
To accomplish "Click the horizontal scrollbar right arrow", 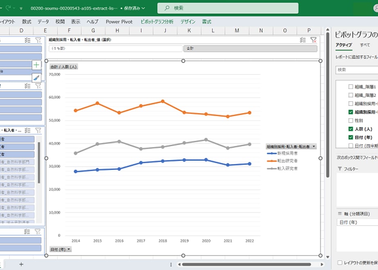I will (322, 264).
